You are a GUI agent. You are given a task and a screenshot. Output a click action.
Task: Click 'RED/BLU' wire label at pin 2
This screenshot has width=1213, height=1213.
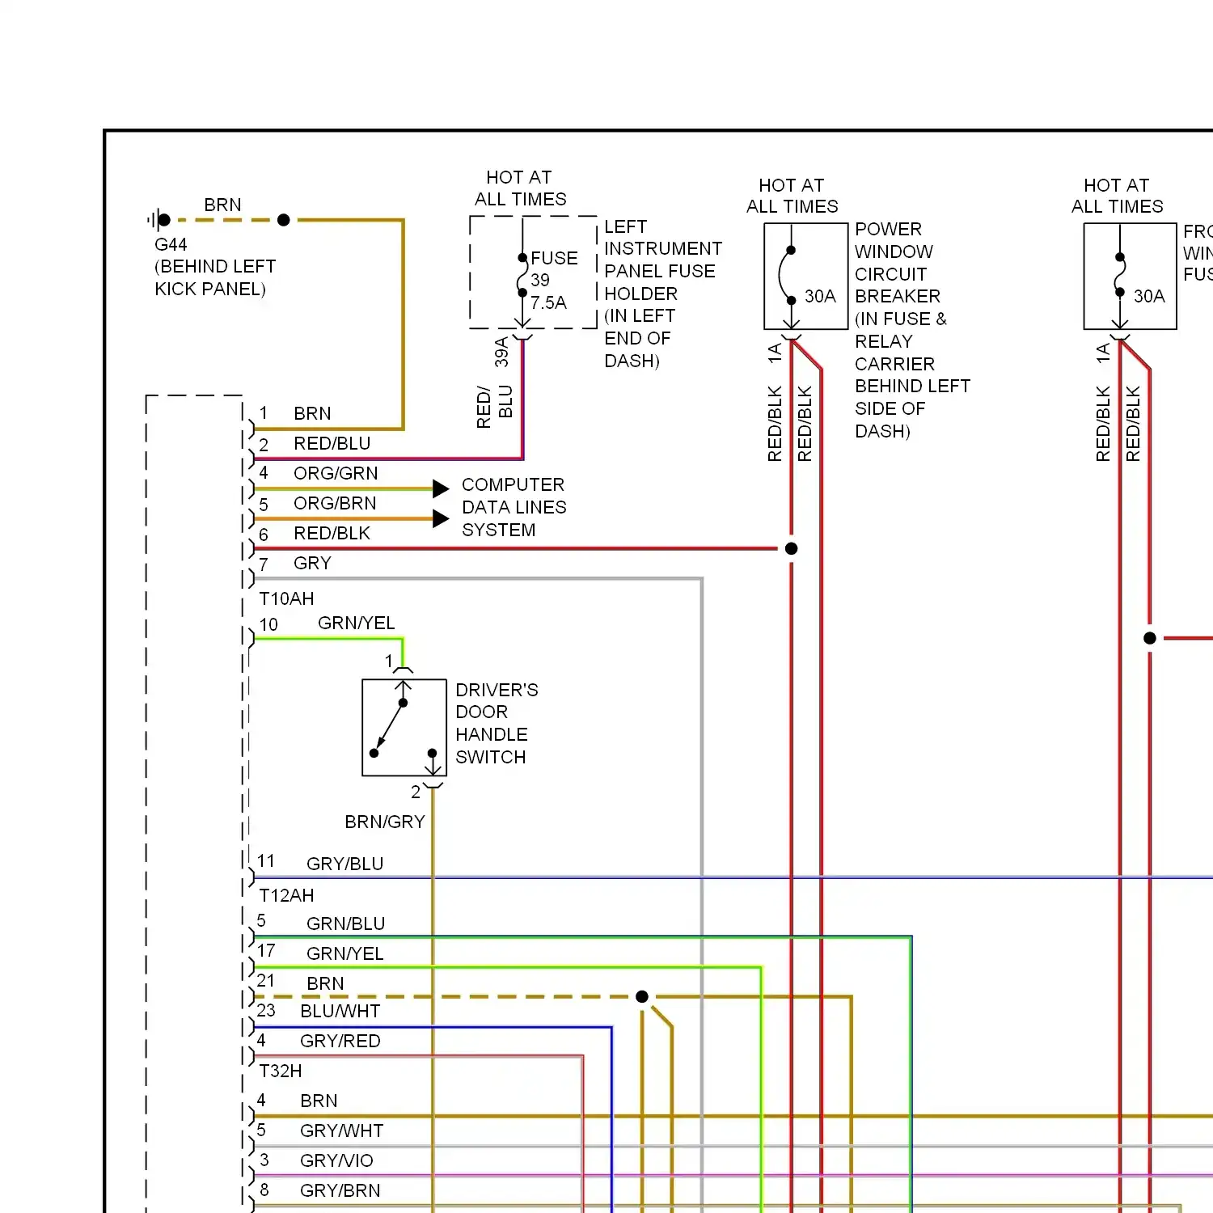pyautogui.click(x=332, y=443)
